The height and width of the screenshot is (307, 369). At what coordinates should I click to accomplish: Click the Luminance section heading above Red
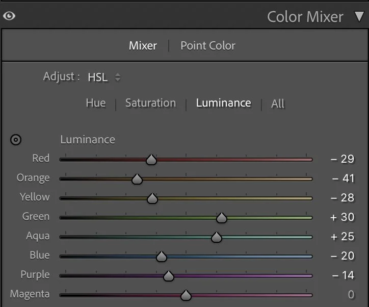pos(88,140)
